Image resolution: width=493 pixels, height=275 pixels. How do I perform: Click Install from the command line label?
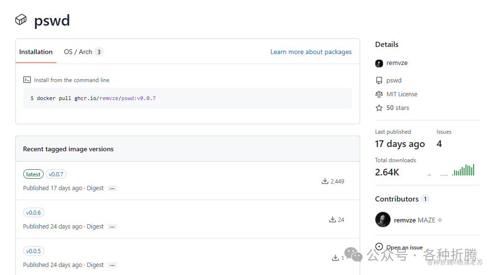(x=72, y=80)
